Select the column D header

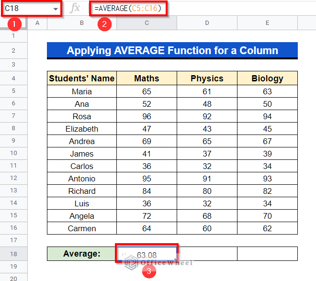(x=207, y=23)
